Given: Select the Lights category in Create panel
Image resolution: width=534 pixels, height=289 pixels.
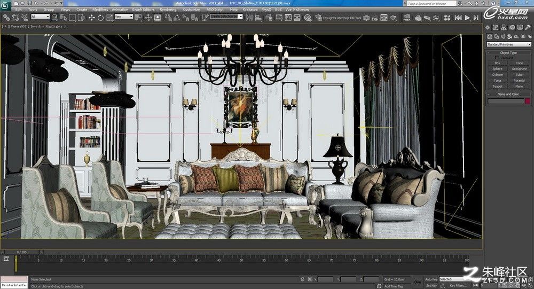Looking at the screenshot, I should point(503,36).
